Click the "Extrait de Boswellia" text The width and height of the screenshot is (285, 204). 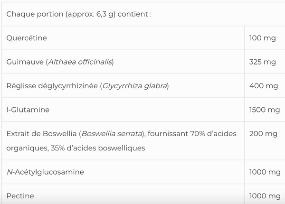tap(41, 134)
